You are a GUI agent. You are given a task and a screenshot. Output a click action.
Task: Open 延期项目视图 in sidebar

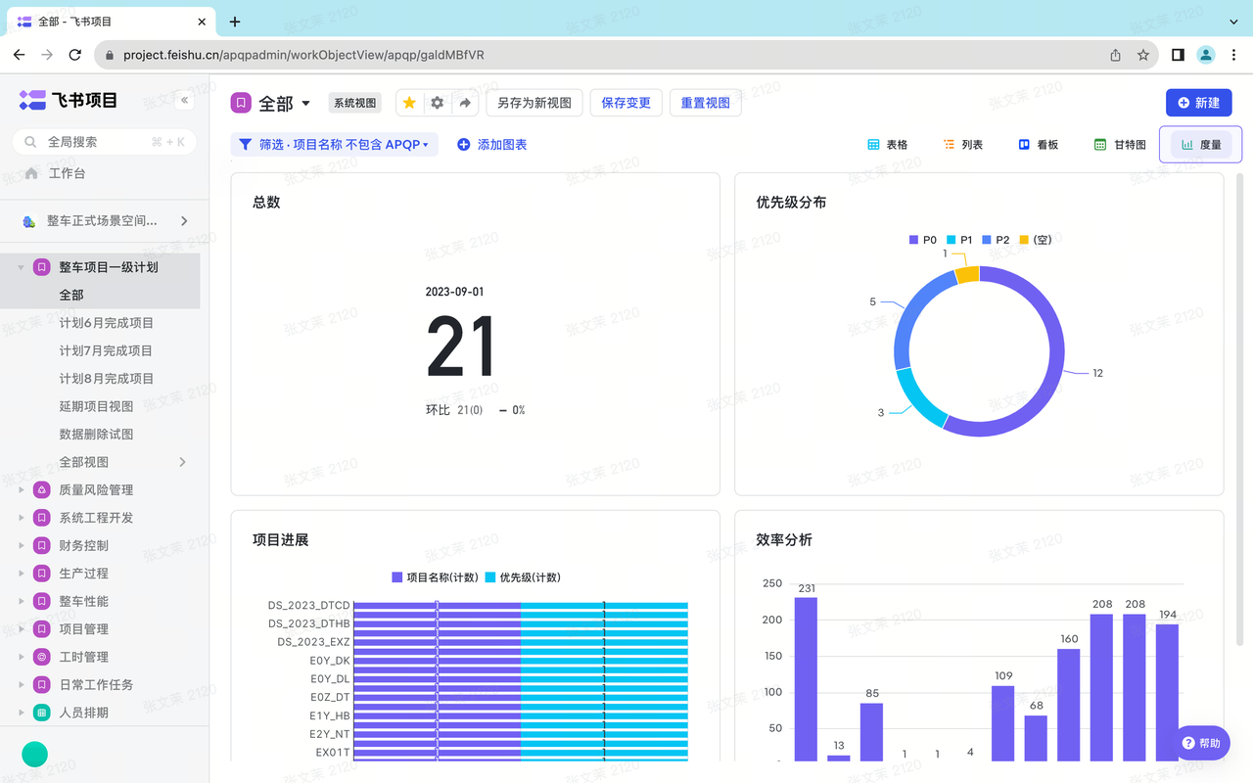[96, 406]
